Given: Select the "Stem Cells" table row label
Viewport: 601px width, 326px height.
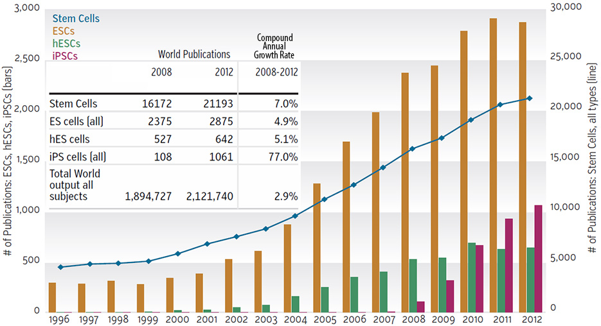Looking at the screenshot, I should [x=73, y=104].
